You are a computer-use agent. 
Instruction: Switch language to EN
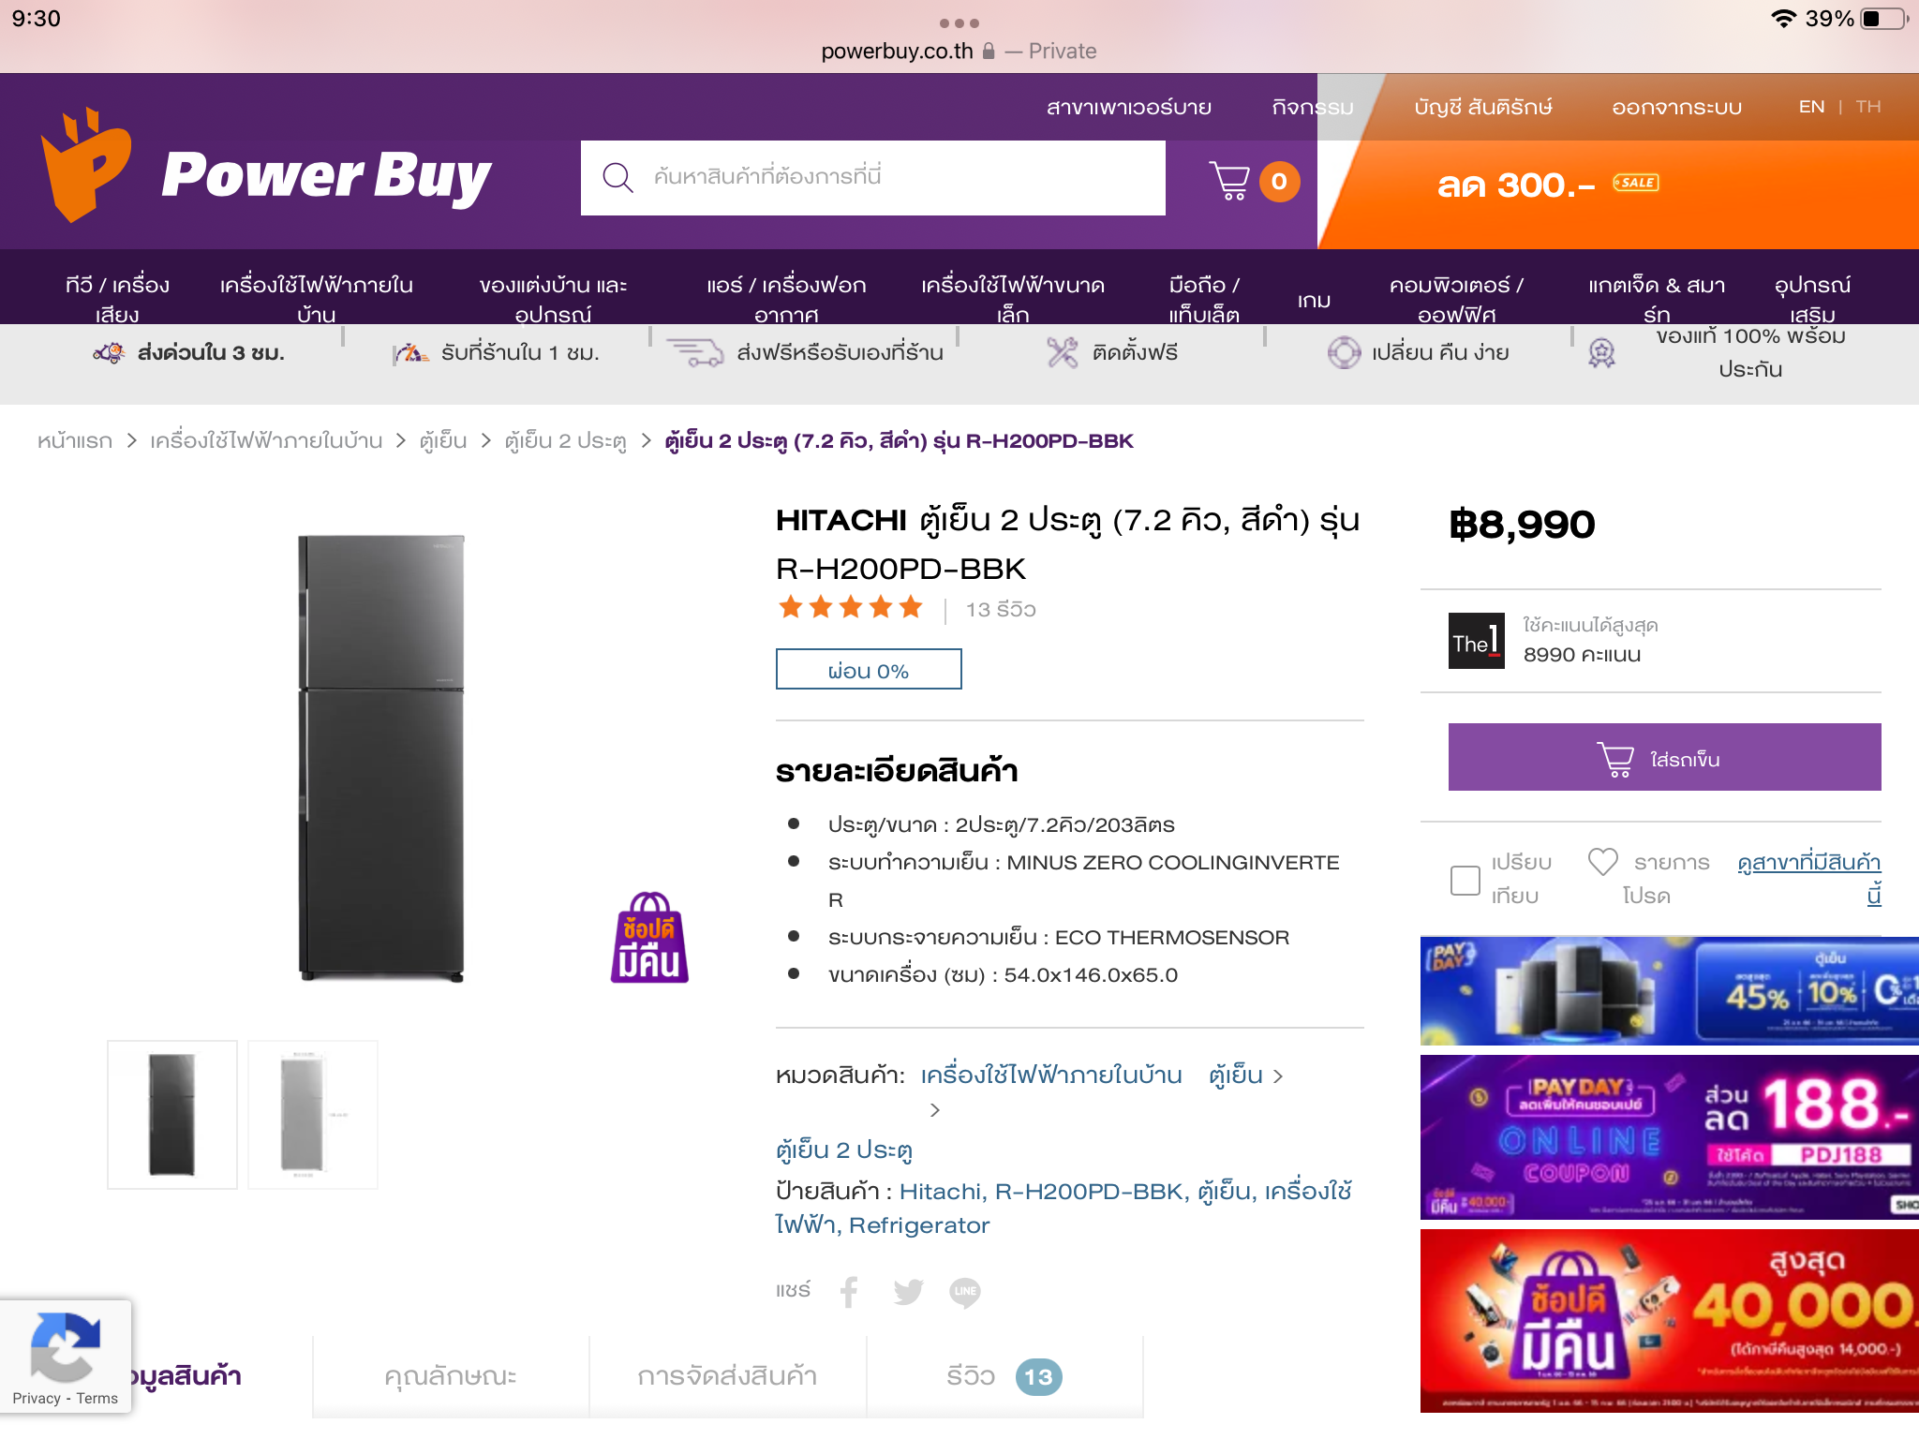coord(1810,107)
